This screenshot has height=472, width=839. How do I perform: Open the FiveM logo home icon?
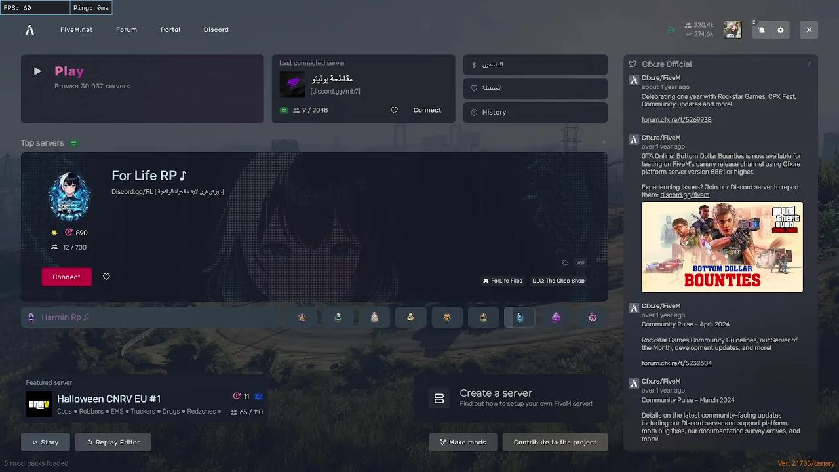pos(29,29)
